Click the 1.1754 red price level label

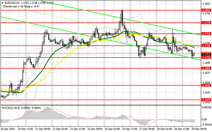[x=206, y=34]
